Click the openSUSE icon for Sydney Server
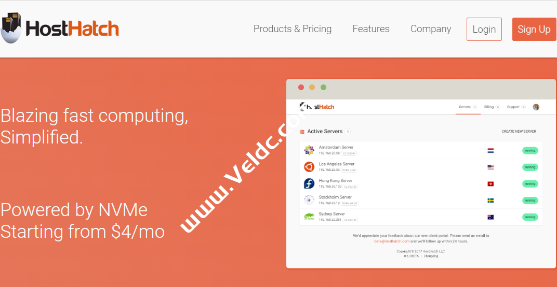Viewport: 557px width, 287px height. (309, 217)
